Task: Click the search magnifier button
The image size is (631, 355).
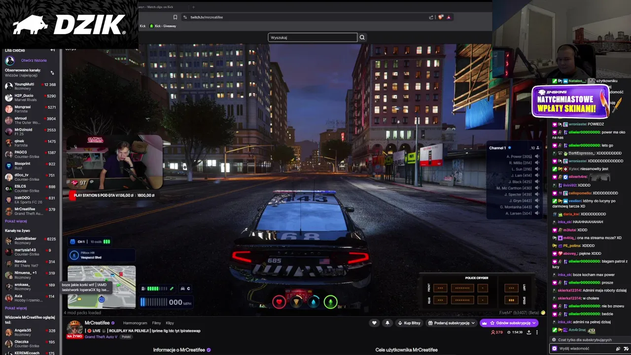Action: tap(362, 37)
